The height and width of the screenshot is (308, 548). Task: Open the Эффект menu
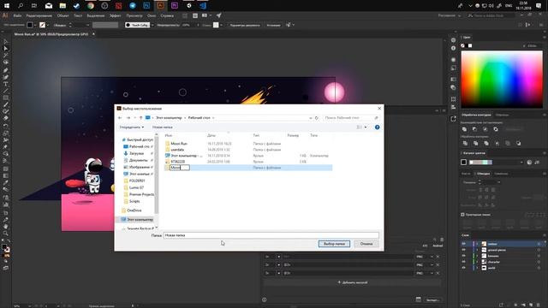[x=115, y=15]
